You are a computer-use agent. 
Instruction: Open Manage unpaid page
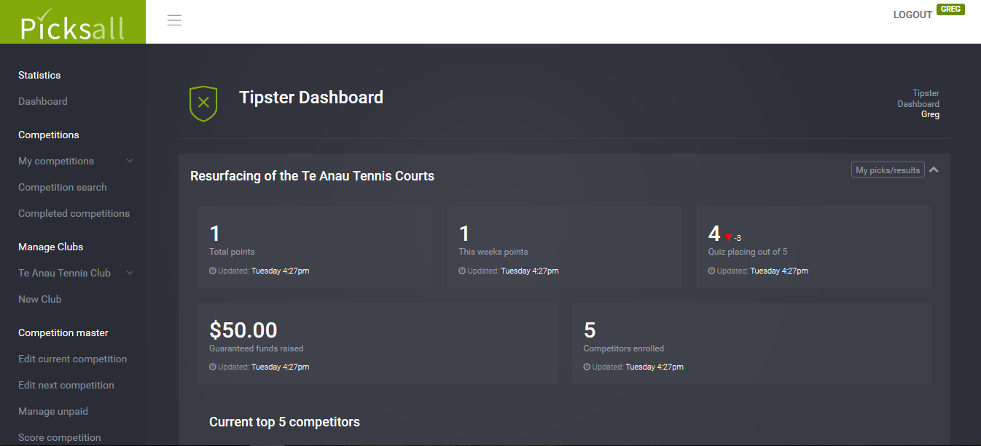pos(53,411)
